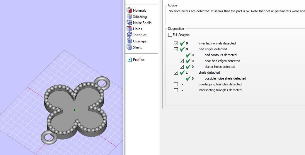Enable intersecting triangles detected checkbox
The image size is (305, 155).
click(176, 90)
